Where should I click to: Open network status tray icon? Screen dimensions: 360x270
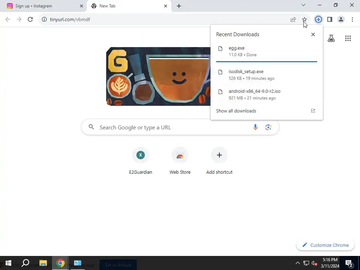click(x=306, y=263)
